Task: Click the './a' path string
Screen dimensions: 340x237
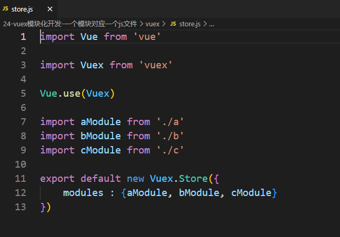Action: pyautogui.click(x=170, y=122)
